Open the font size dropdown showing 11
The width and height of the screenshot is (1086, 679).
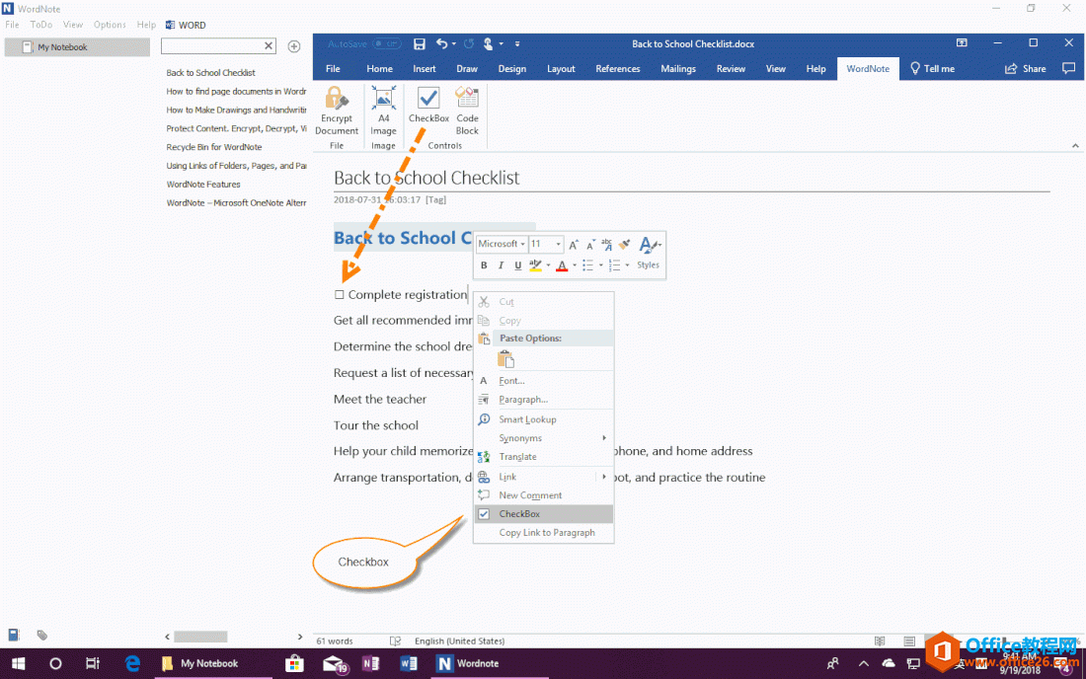[x=558, y=245]
